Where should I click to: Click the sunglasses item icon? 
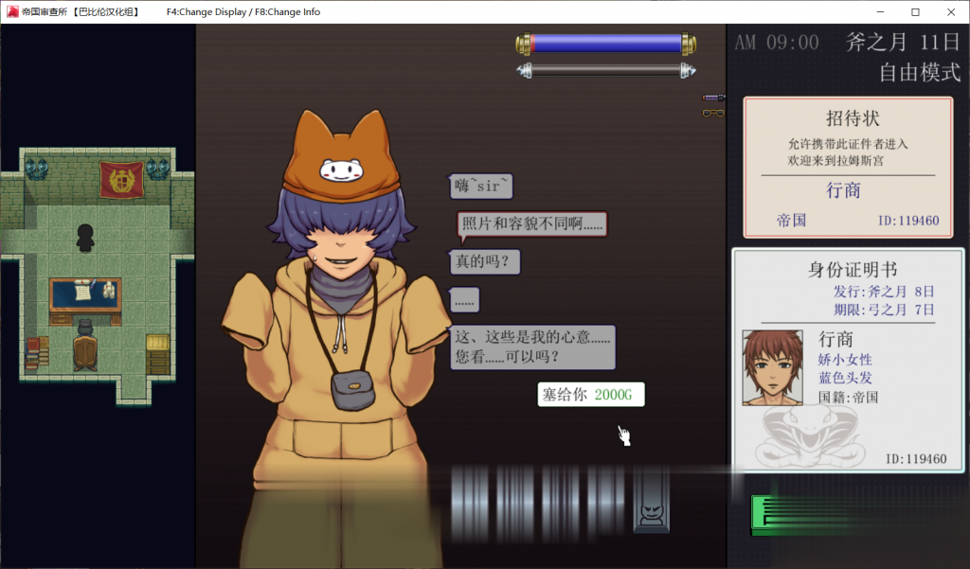pyautogui.click(x=712, y=114)
